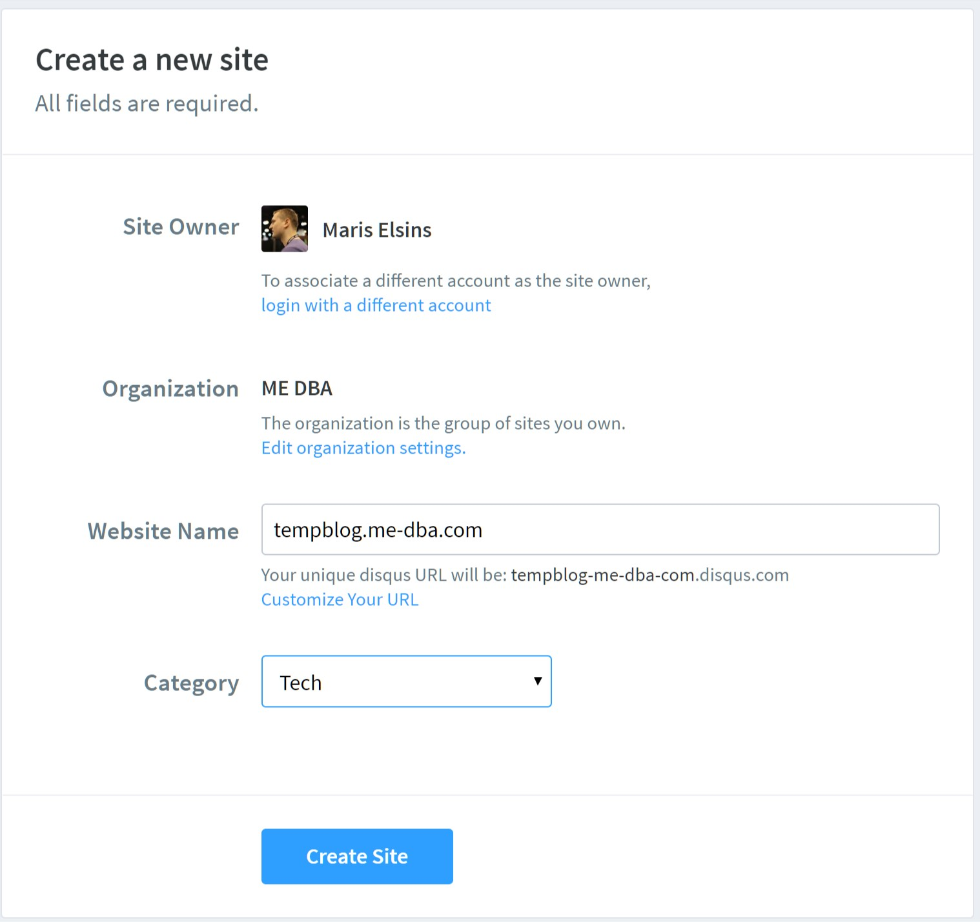Expand the Category dropdown arrow
Image resolution: width=980 pixels, height=922 pixels.
[537, 681]
